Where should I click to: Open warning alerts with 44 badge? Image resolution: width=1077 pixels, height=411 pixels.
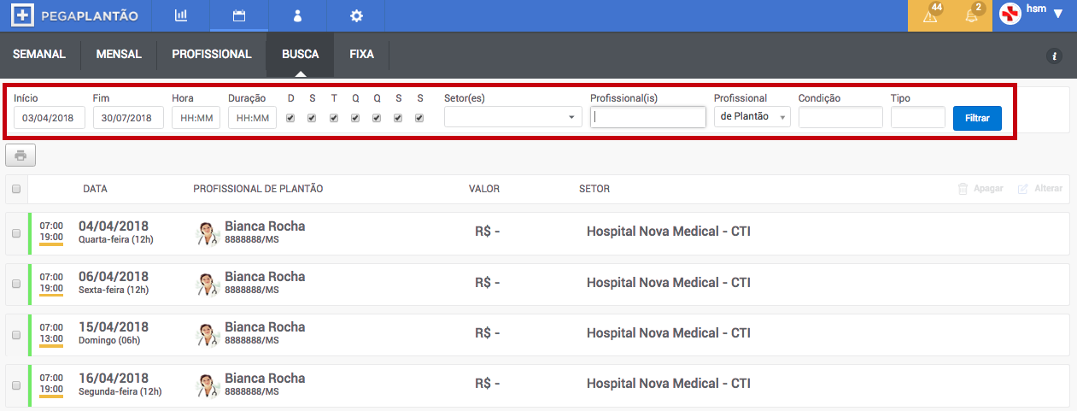pos(932,15)
